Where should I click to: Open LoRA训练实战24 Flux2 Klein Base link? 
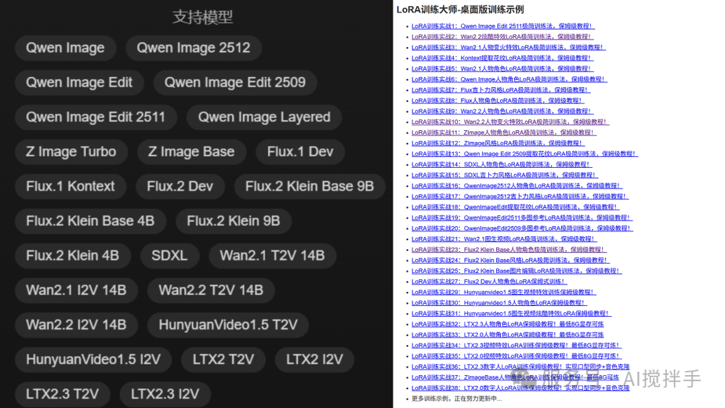click(511, 260)
